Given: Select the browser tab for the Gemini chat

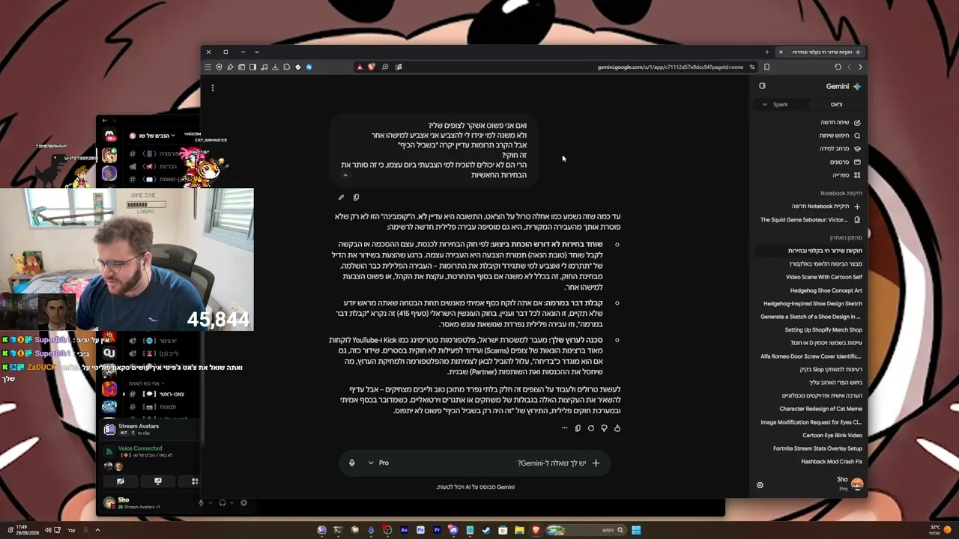Looking at the screenshot, I should (x=822, y=52).
